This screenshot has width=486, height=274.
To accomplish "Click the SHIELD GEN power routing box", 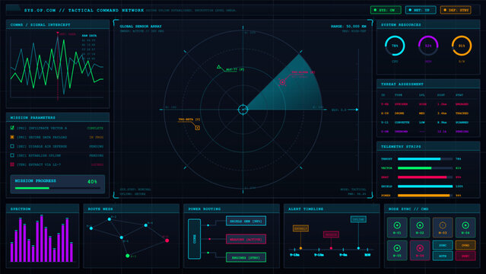I will (246, 221).
